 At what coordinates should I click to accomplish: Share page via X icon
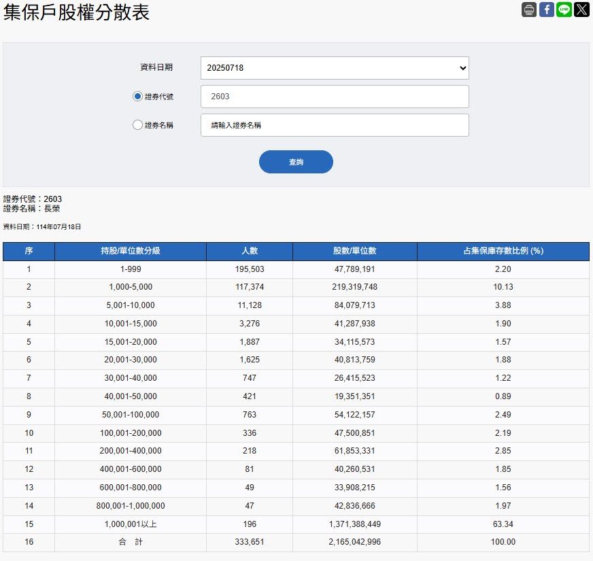coord(581,10)
